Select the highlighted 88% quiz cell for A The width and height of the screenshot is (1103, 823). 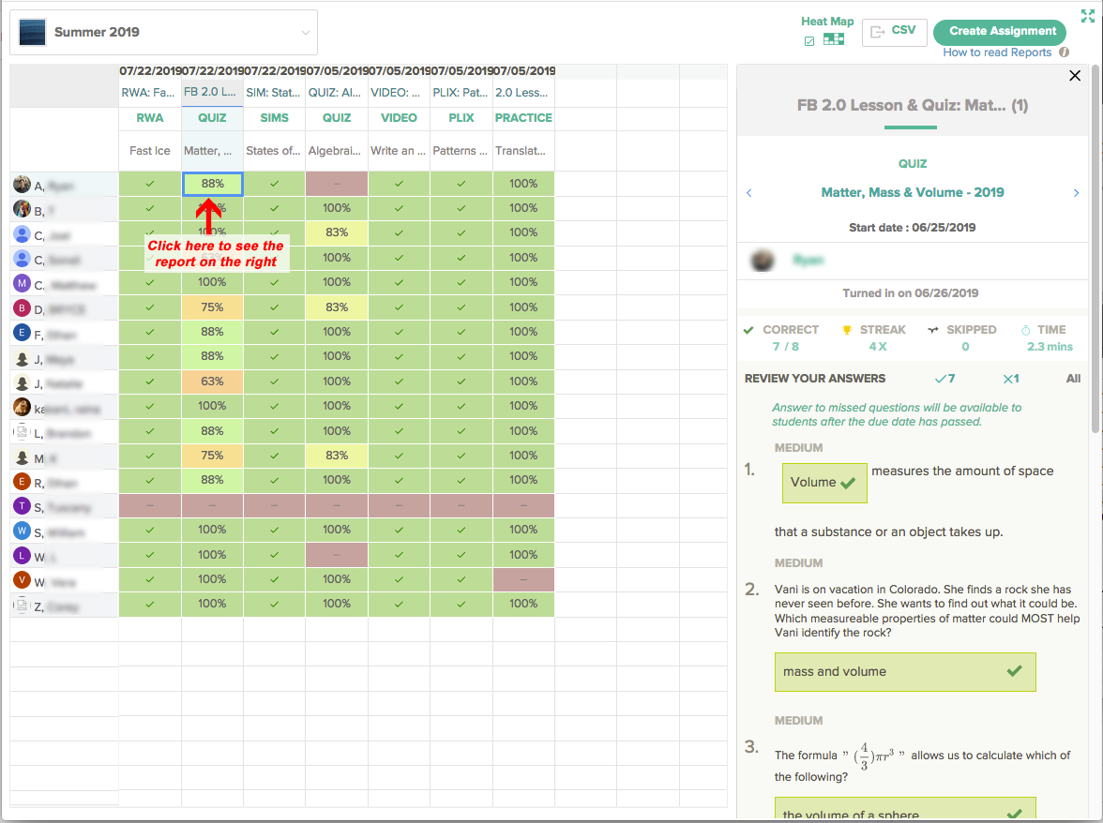(x=212, y=184)
